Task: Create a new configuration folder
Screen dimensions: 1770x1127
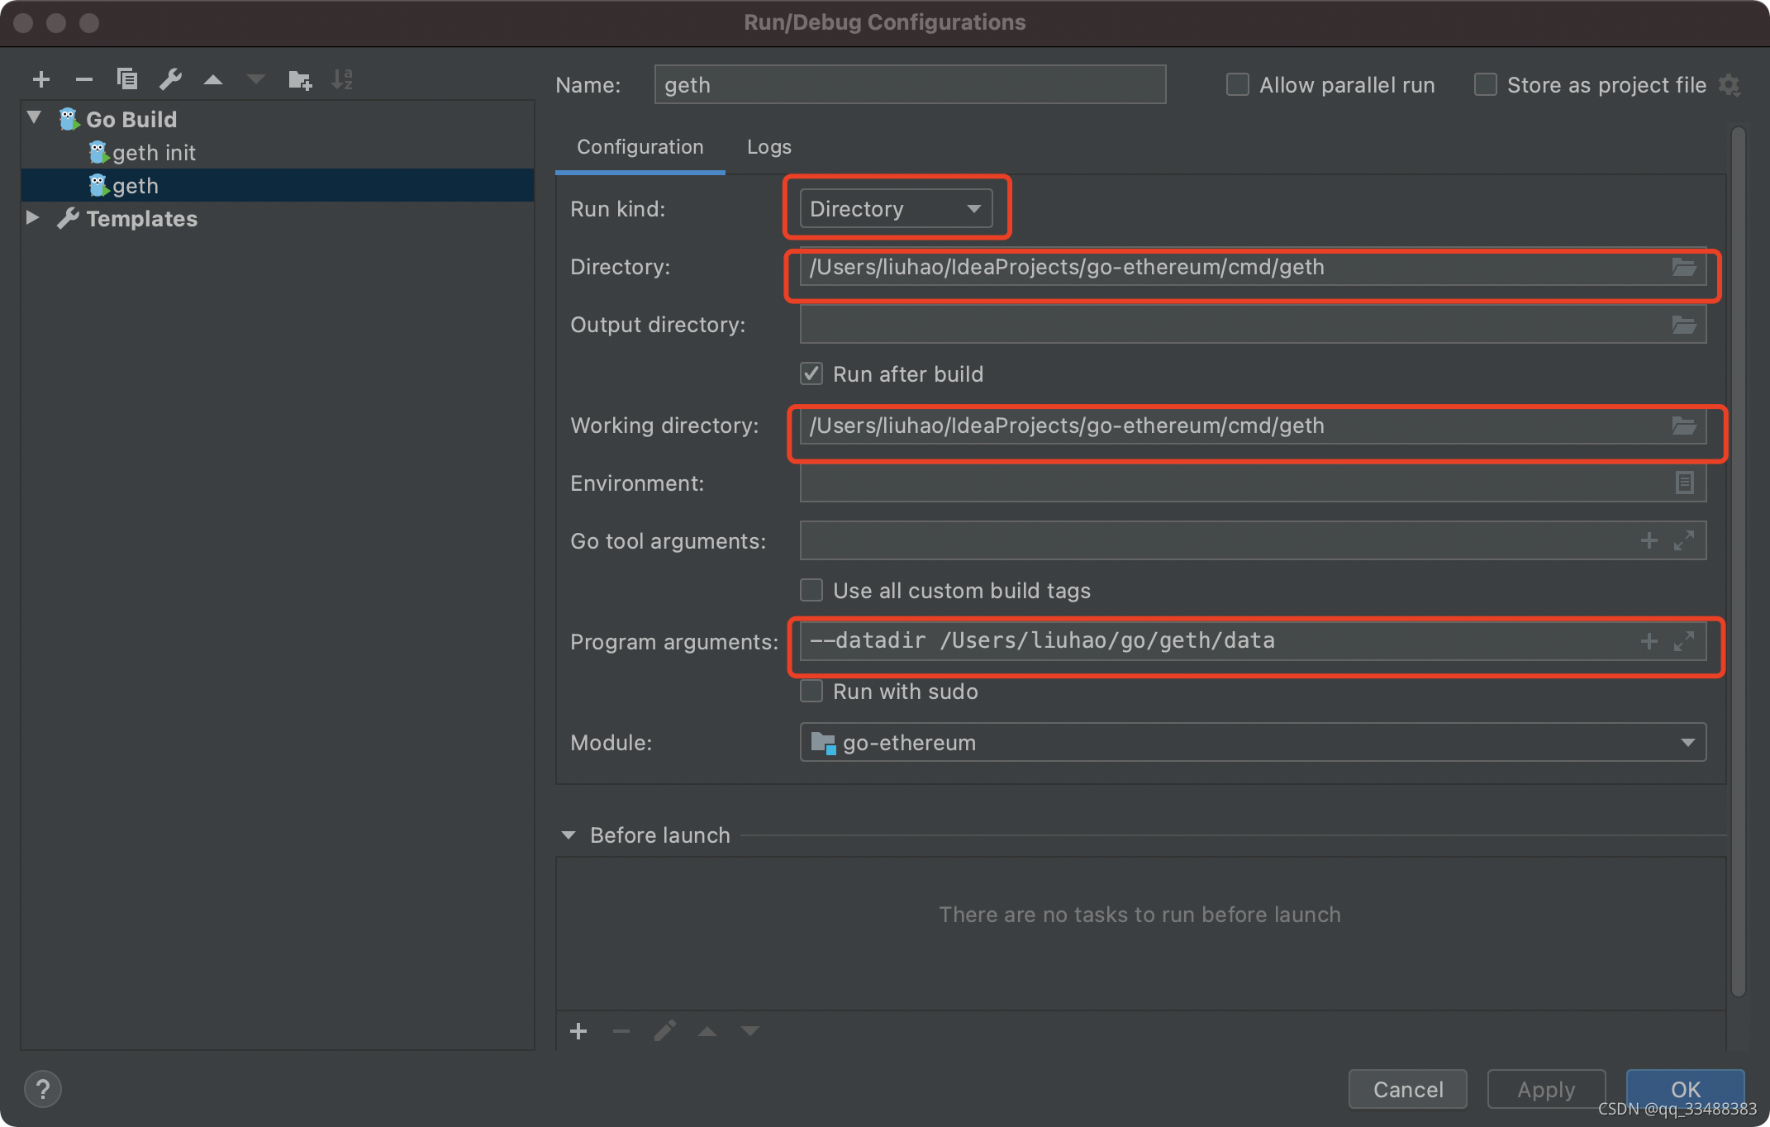Action: 299,79
